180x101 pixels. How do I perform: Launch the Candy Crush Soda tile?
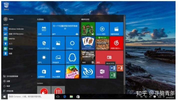point(72,71)
